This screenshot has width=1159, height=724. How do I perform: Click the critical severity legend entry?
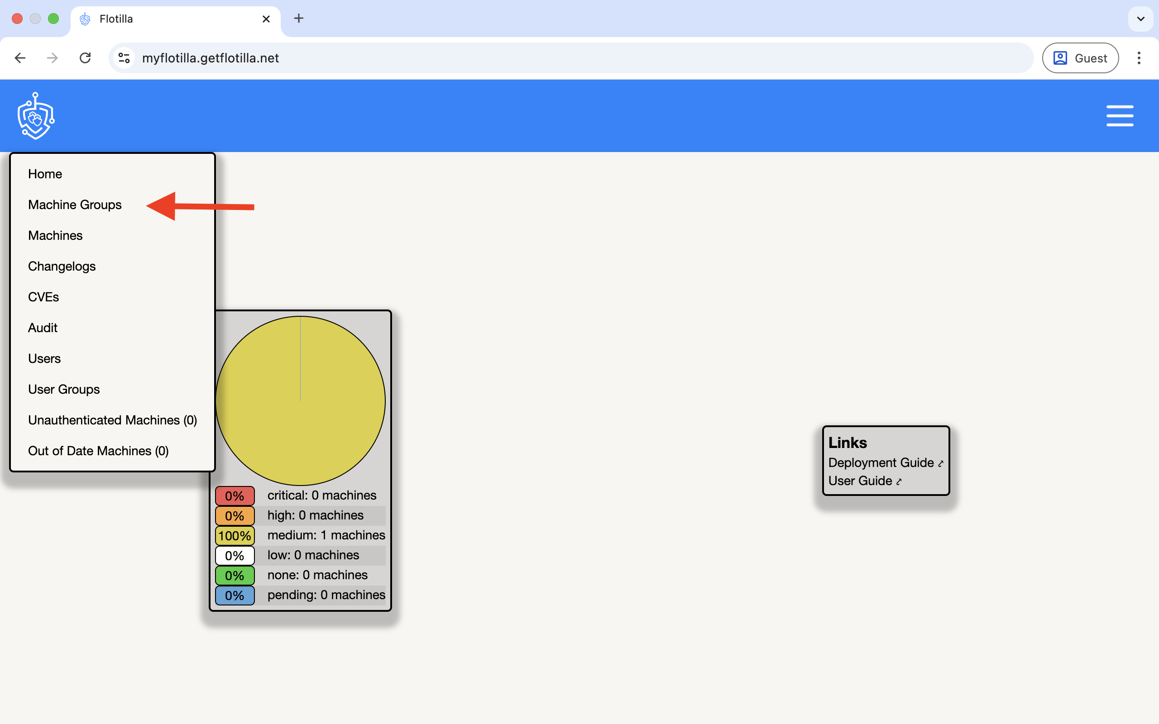(321, 495)
